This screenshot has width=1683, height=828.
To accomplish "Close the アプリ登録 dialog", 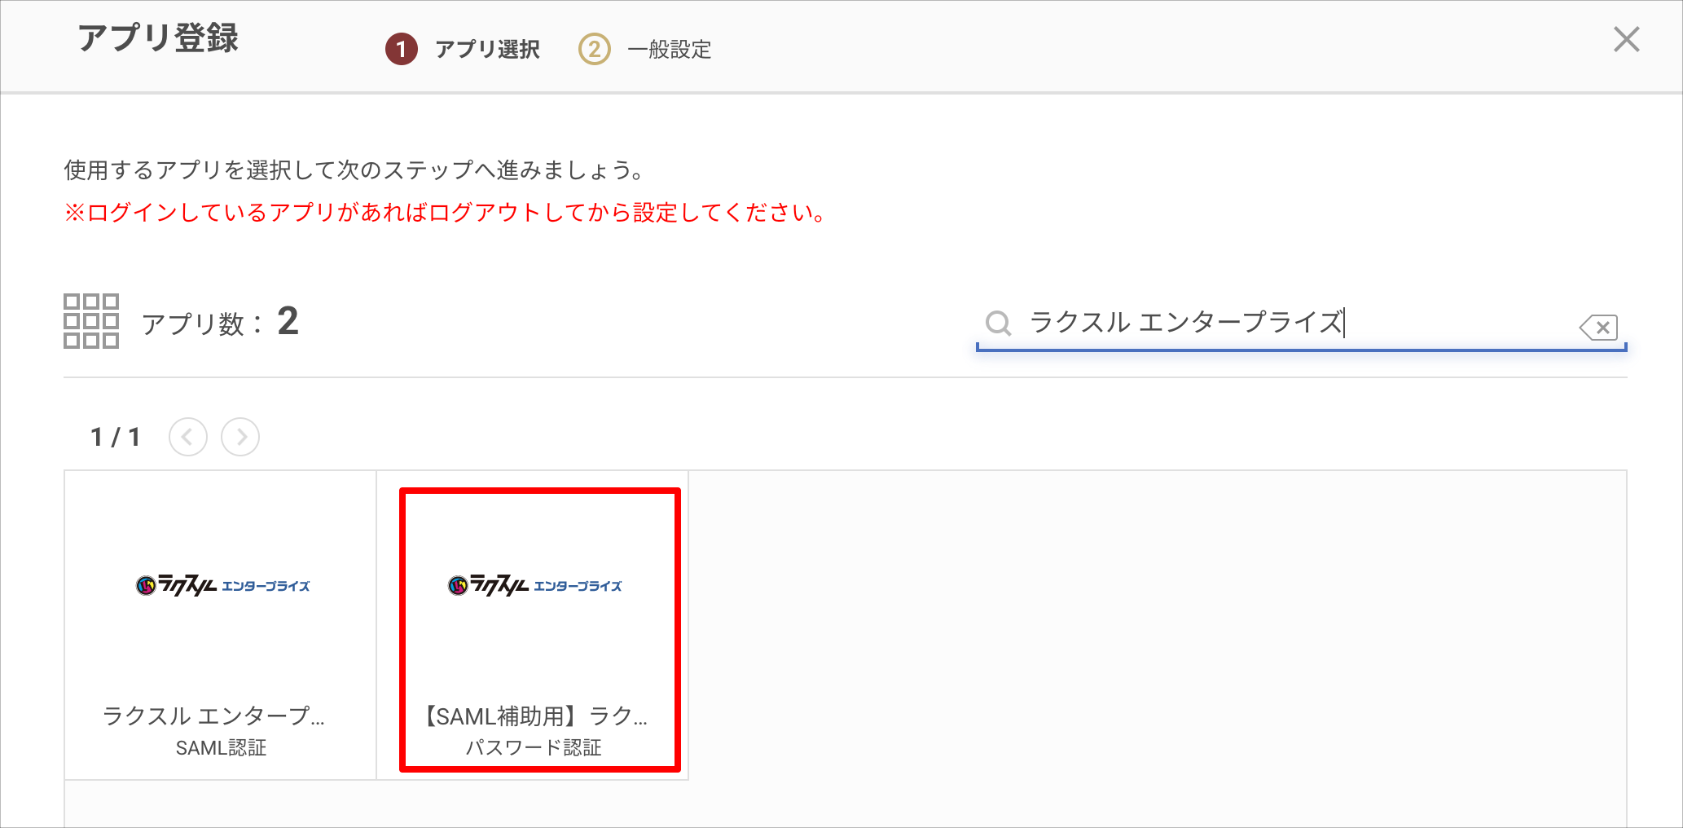I will point(1626,39).
